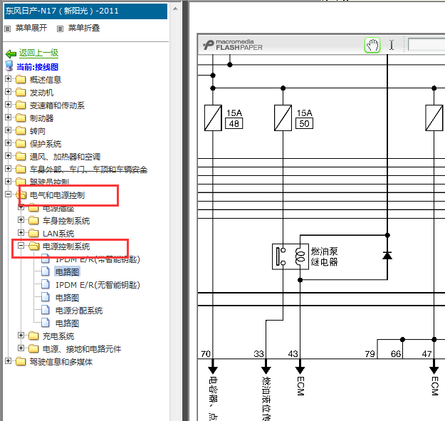The width and height of the screenshot is (445, 421).
Task: Expand the 充电系统 tree node
Action: click(21, 335)
